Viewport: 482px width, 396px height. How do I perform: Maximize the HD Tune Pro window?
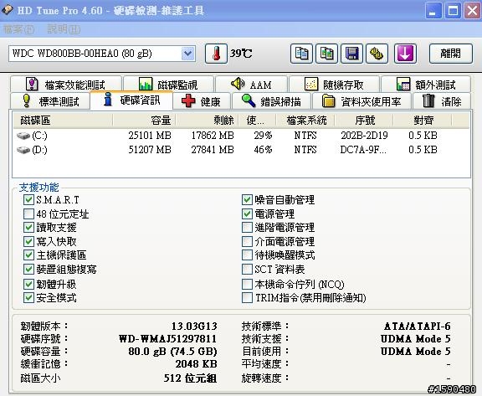point(453,11)
